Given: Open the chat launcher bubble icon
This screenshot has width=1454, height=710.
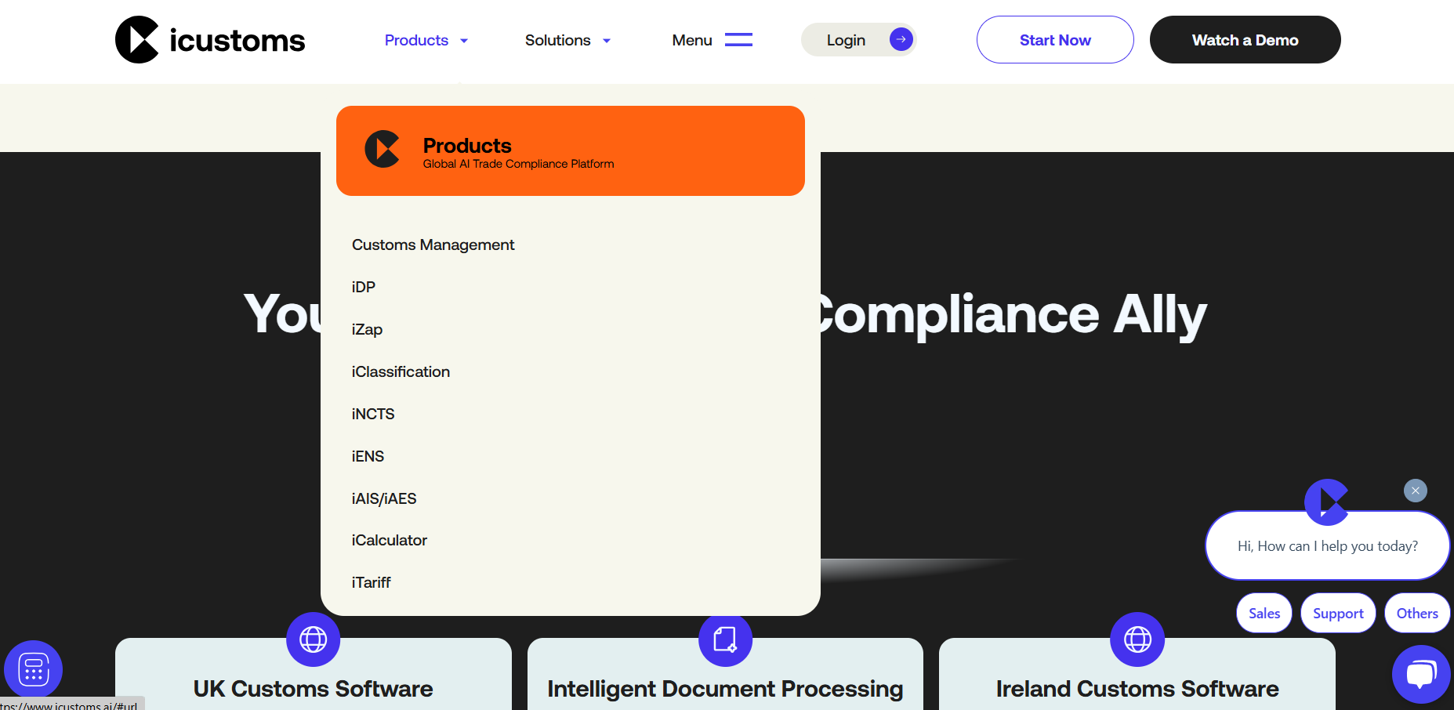Looking at the screenshot, I should (1421, 674).
